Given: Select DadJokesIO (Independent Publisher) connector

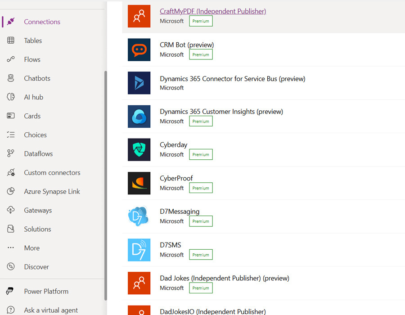Looking at the screenshot, I should pyautogui.click(x=212, y=311).
